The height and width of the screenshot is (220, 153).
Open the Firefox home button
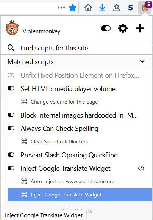point(88,8)
